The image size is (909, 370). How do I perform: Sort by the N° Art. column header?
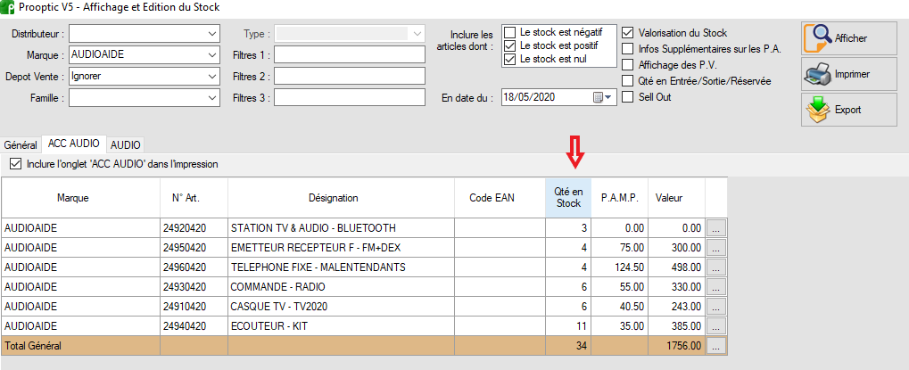(194, 198)
